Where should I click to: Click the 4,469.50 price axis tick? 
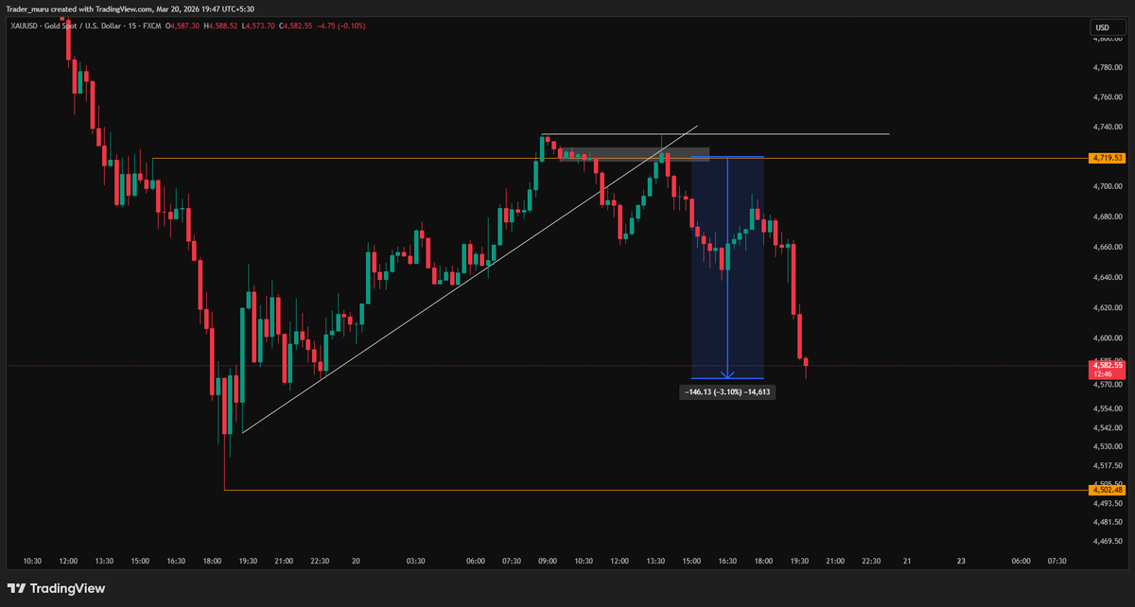[1107, 542]
